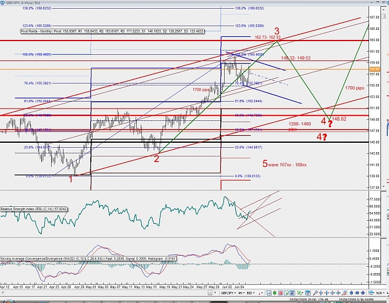The width and height of the screenshot is (389, 303).
Task: Click the 167.00 value on price axis
Action: pos(374,17)
